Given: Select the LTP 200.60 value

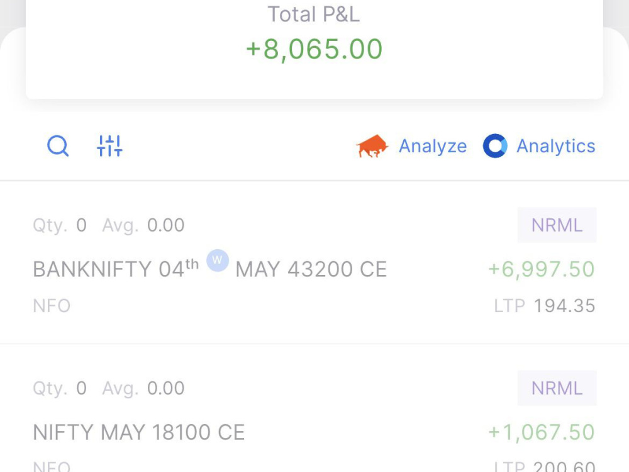Looking at the screenshot, I should (x=544, y=466).
